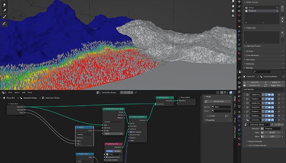This screenshot has height=163, width=286.
Task: Toggle the camera view icon in viewport
Action: click(x=233, y=11)
